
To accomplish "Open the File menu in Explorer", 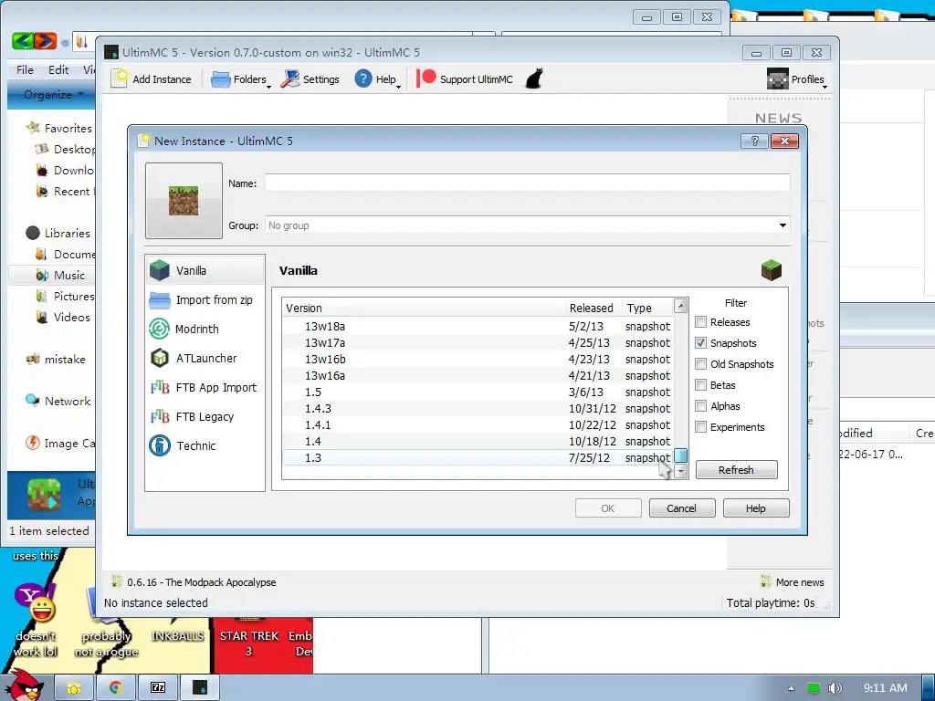I will (x=25, y=69).
